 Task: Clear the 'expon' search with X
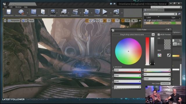[x=175, y=14]
